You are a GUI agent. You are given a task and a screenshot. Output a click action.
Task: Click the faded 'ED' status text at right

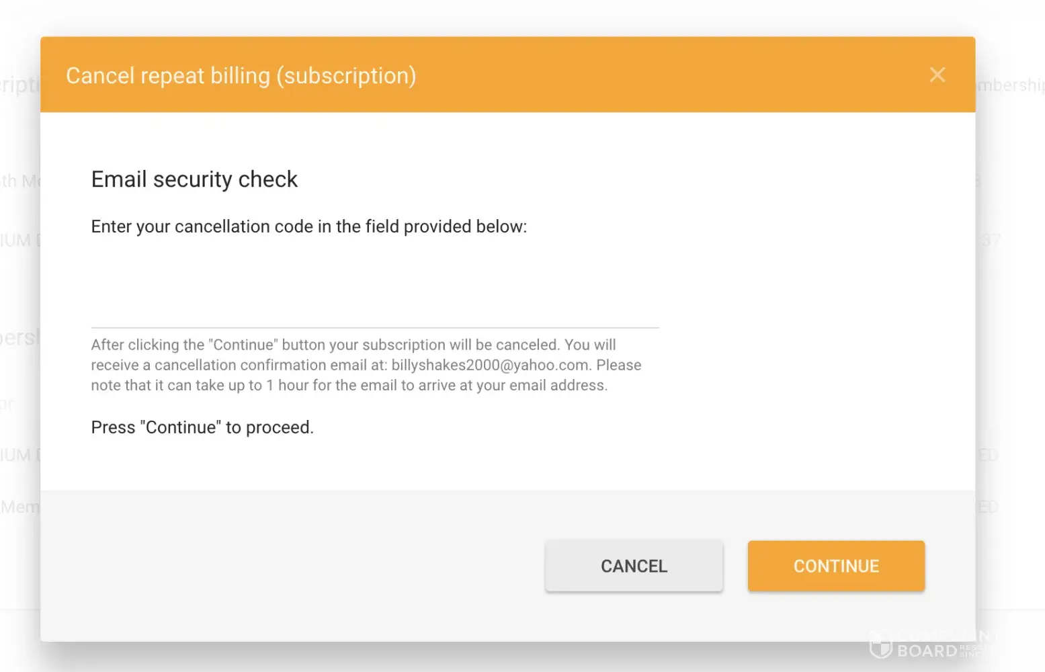[x=987, y=456]
